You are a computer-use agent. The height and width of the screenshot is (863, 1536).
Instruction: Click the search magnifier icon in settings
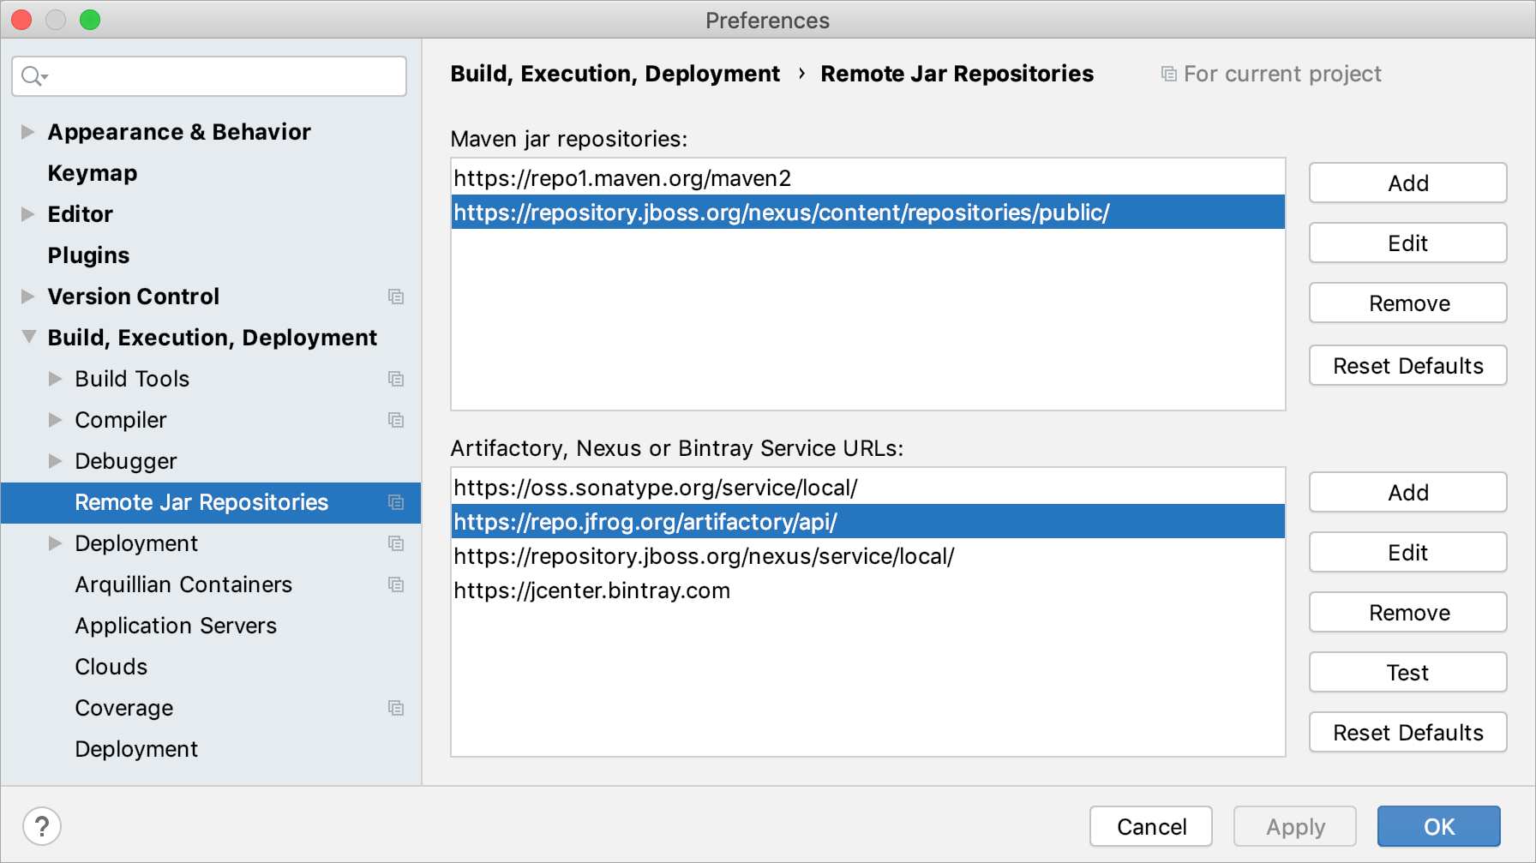[x=33, y=76]
